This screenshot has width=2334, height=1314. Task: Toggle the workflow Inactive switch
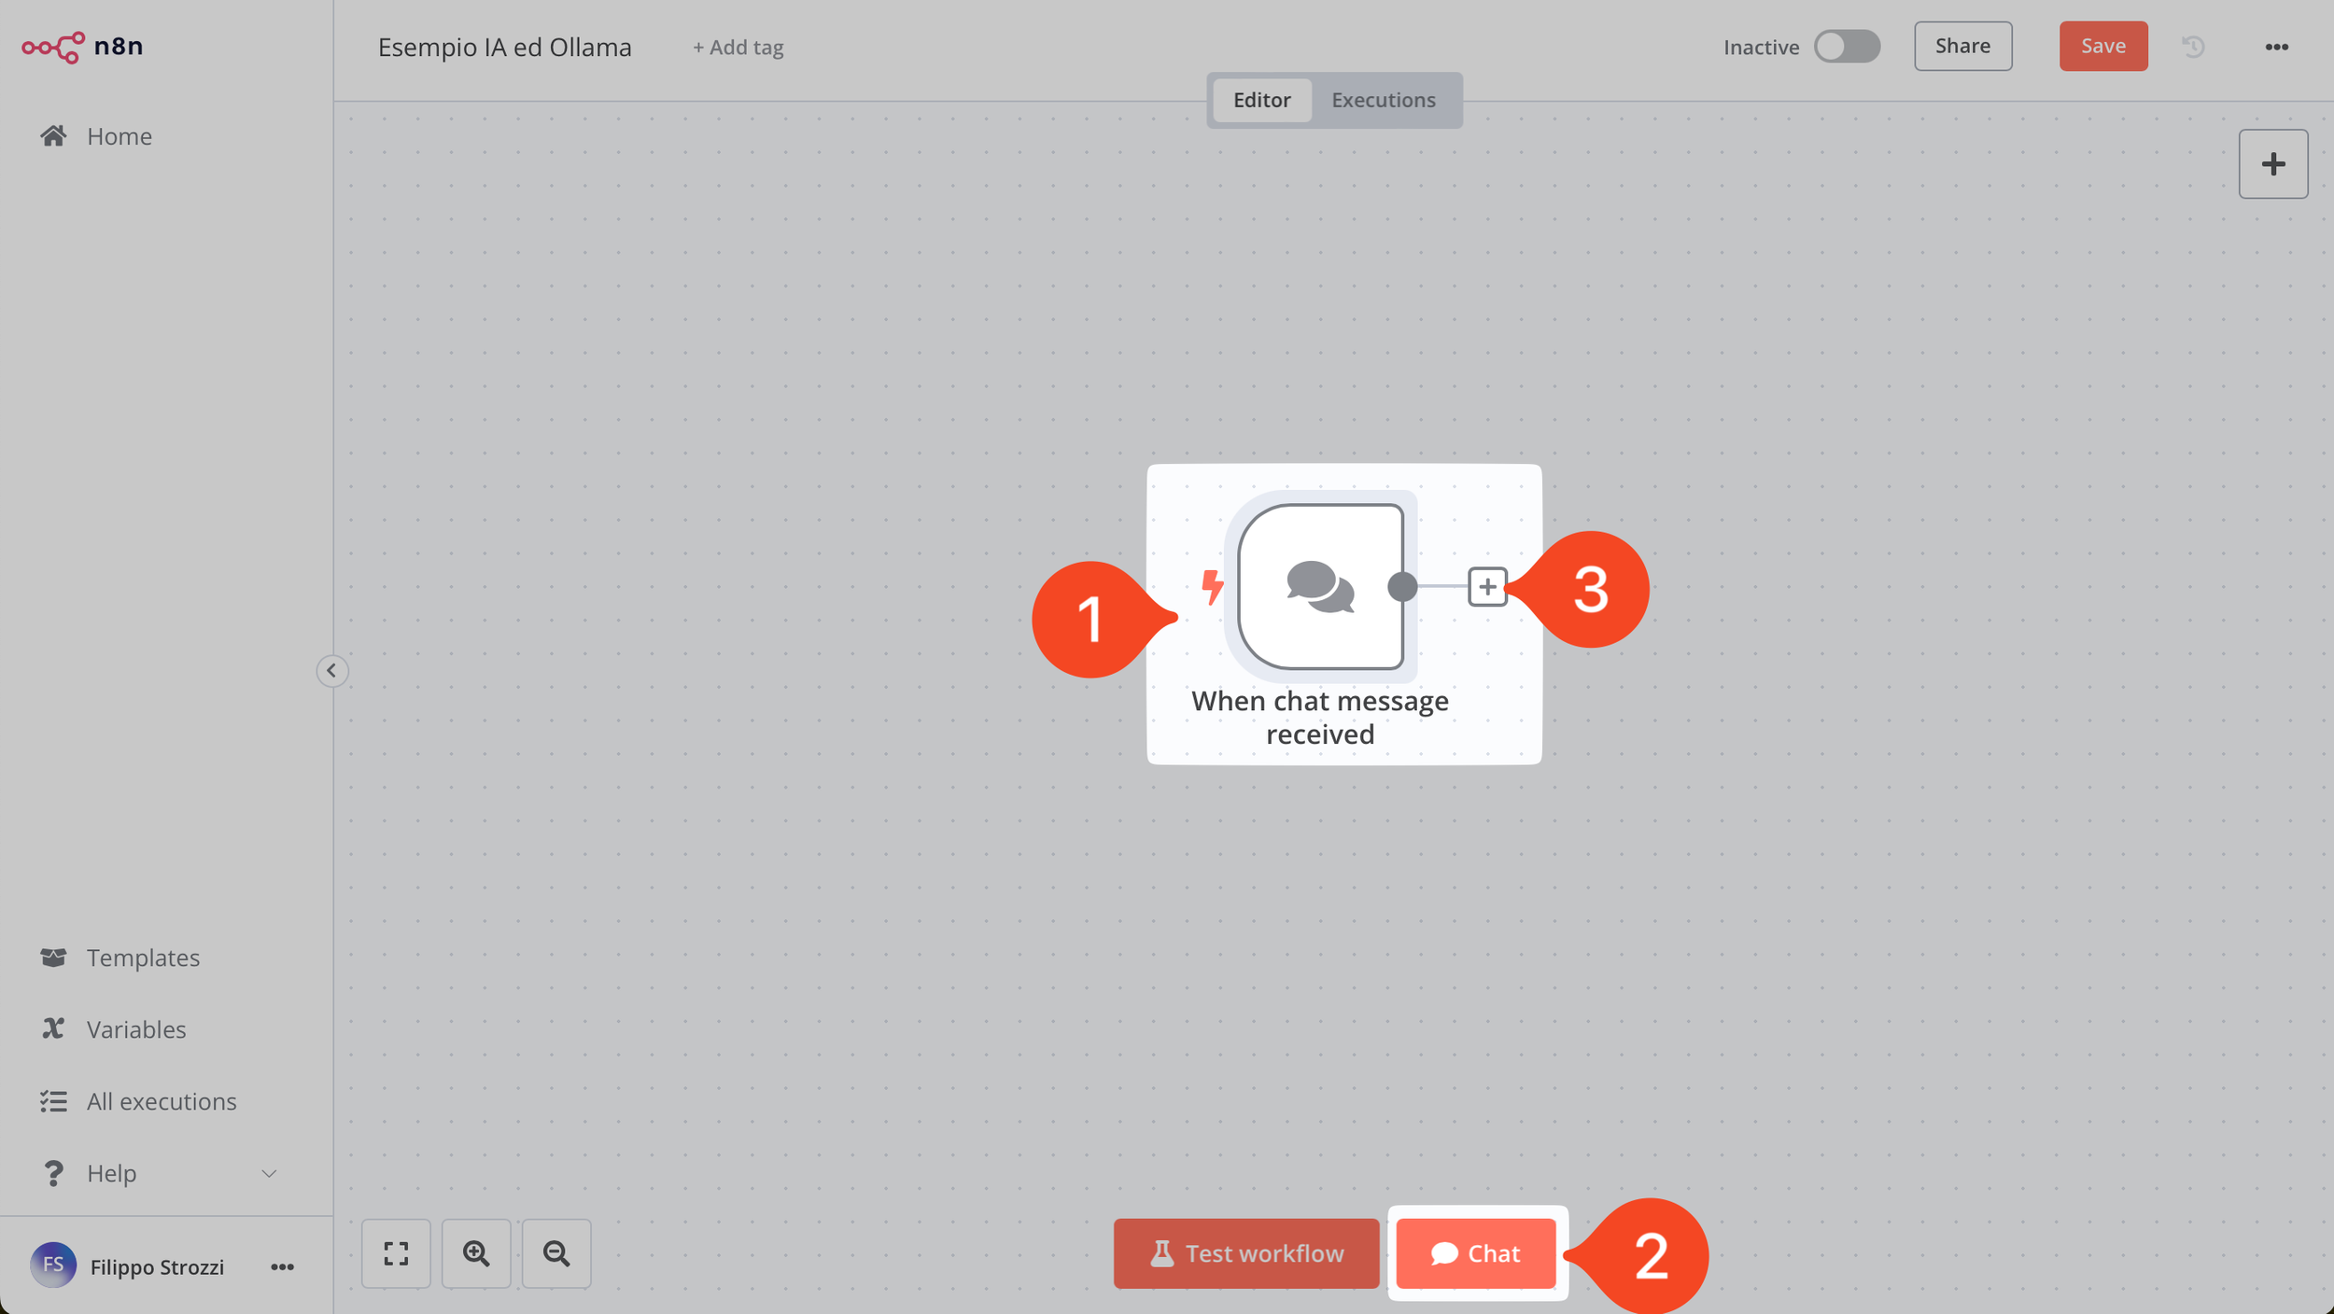1846,47
